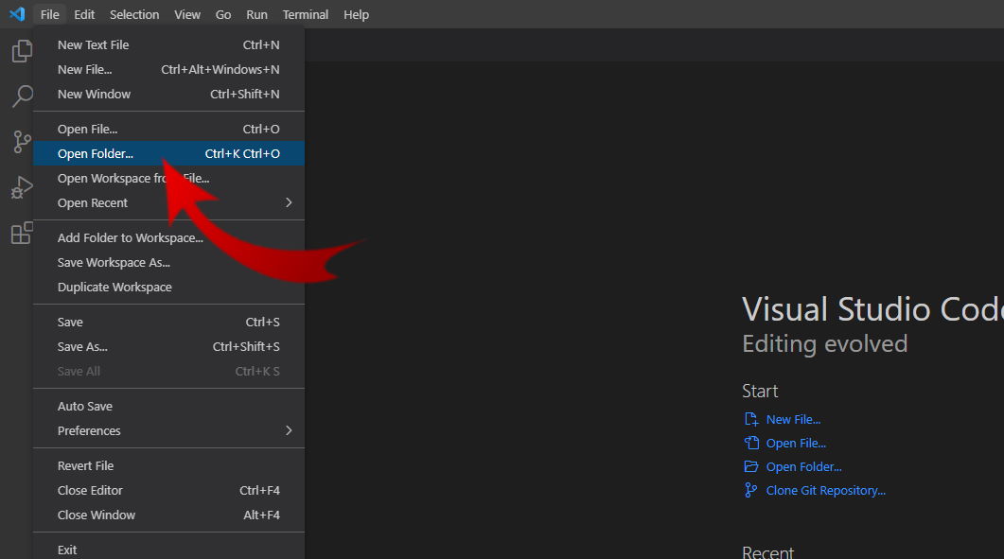Screen dimensions: 1004x559
Task: Select New Window from the File menu
Action: pyautogui.click(x=94, y=94)
